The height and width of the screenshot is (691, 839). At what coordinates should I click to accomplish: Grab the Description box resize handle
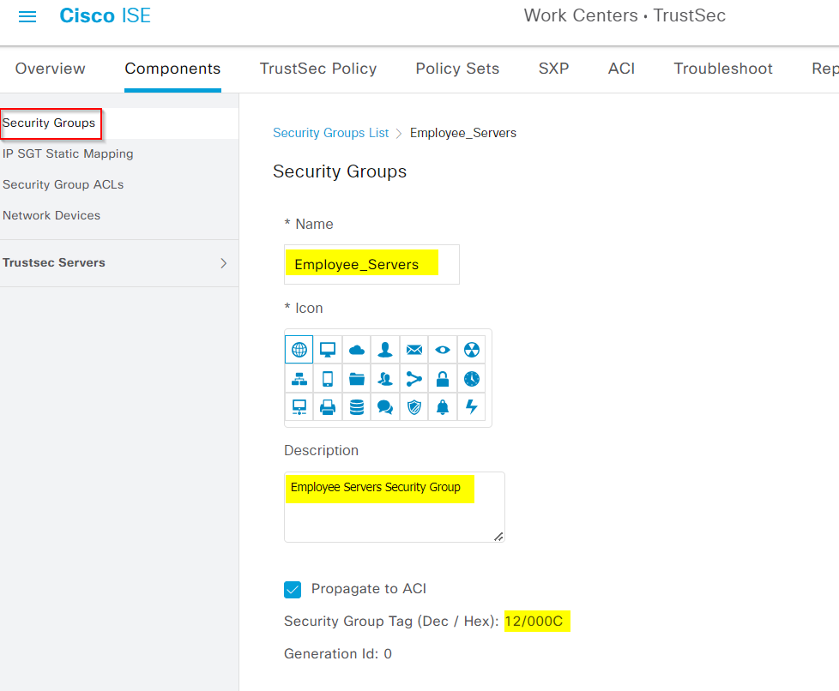(x=498, y=537)
